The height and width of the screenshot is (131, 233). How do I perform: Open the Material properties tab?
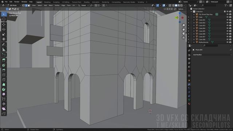(189, 104)
